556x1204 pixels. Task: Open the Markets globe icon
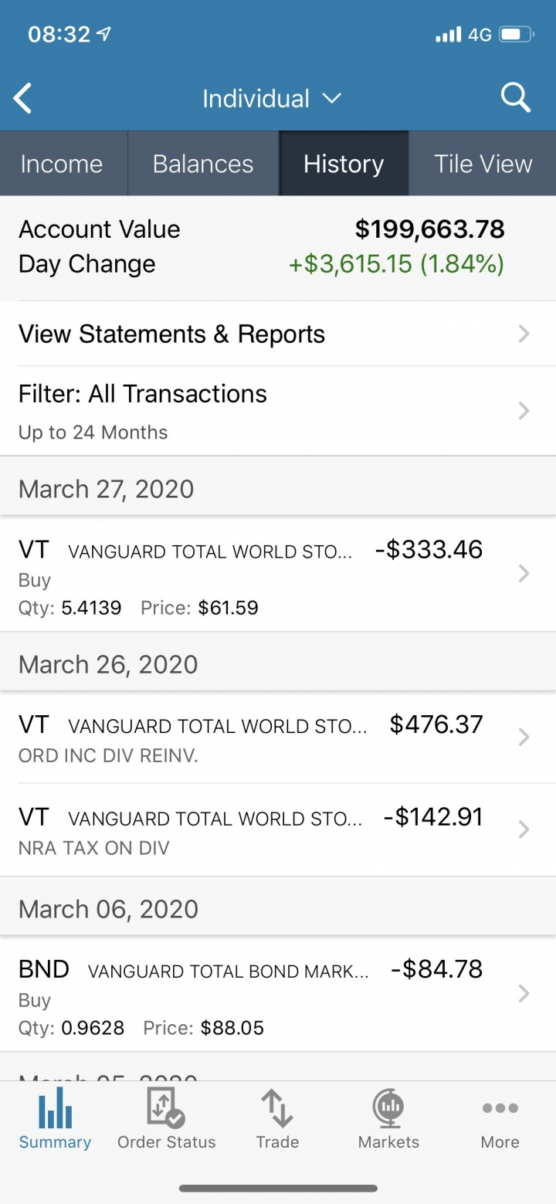click(x=388, y=1108)
